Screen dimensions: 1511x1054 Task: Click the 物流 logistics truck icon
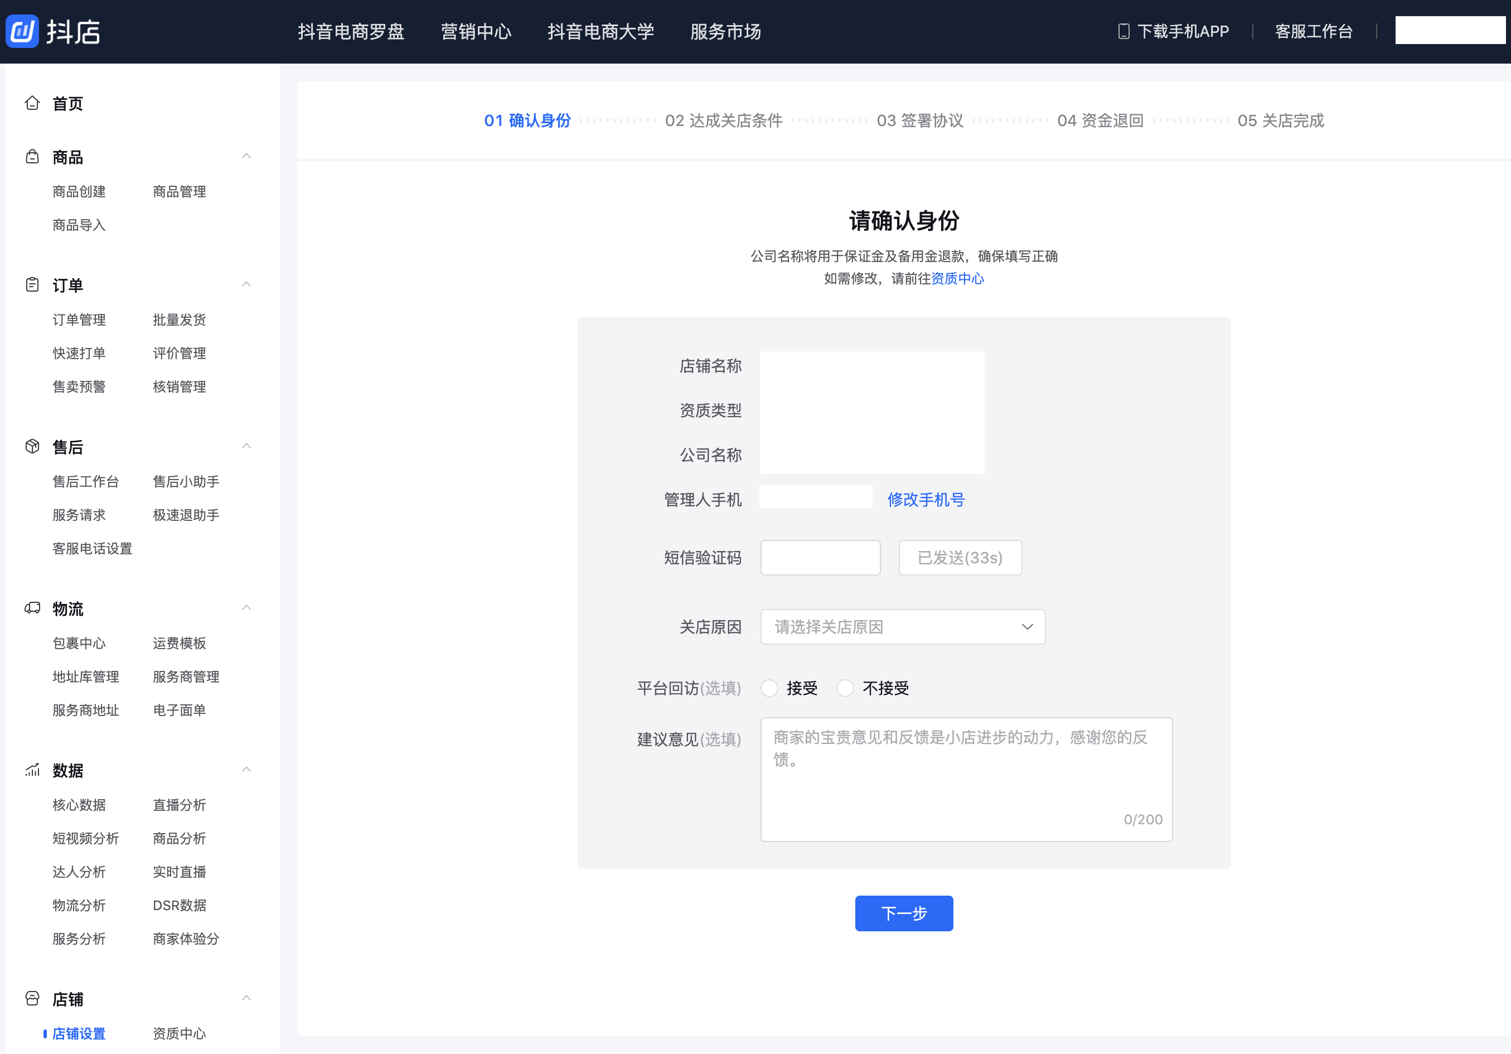click(x=32, y=608)
